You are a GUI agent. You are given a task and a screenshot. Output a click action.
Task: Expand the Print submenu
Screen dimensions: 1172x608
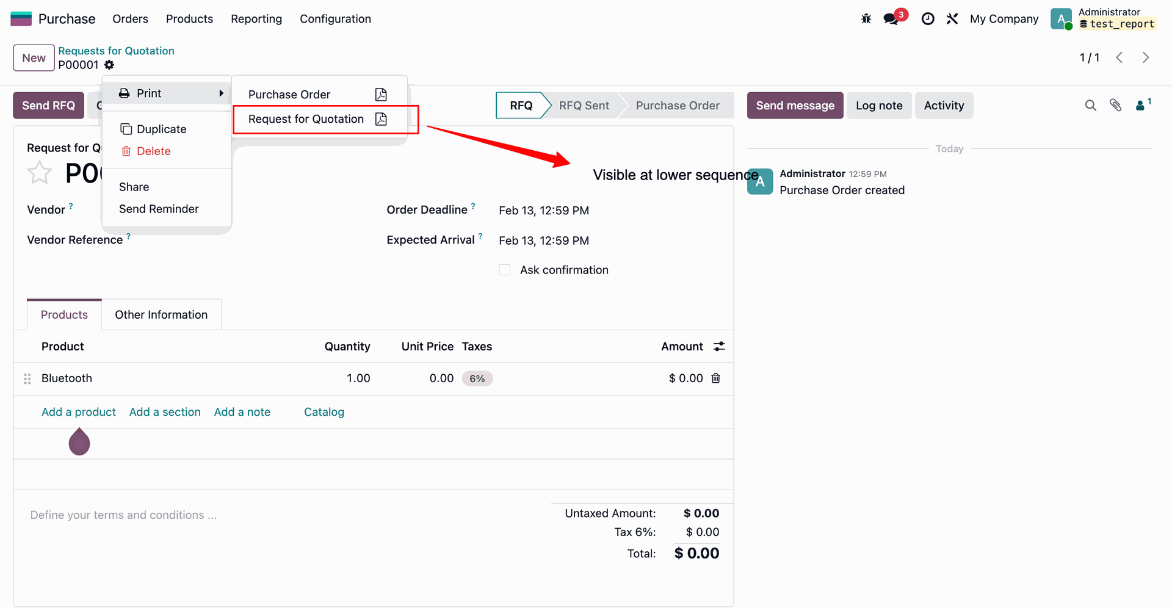[166, 93]
